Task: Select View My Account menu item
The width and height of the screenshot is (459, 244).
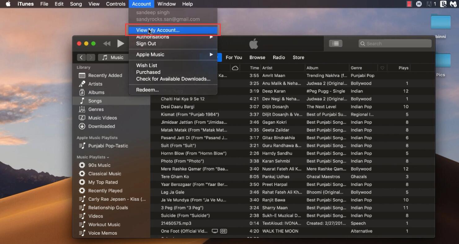Action: click(x=173, y=30)
